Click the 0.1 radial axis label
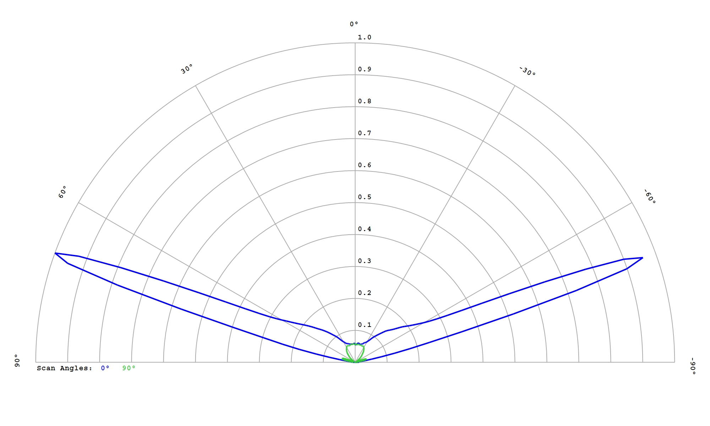Viewport: 710px width, 426px height. point(364,325)
